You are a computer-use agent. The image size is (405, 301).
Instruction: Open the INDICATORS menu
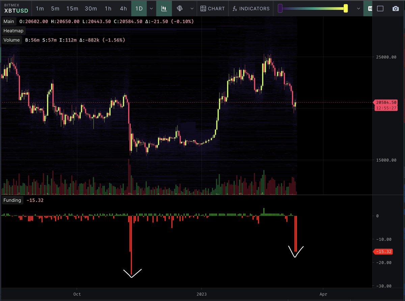pos(251,8)
